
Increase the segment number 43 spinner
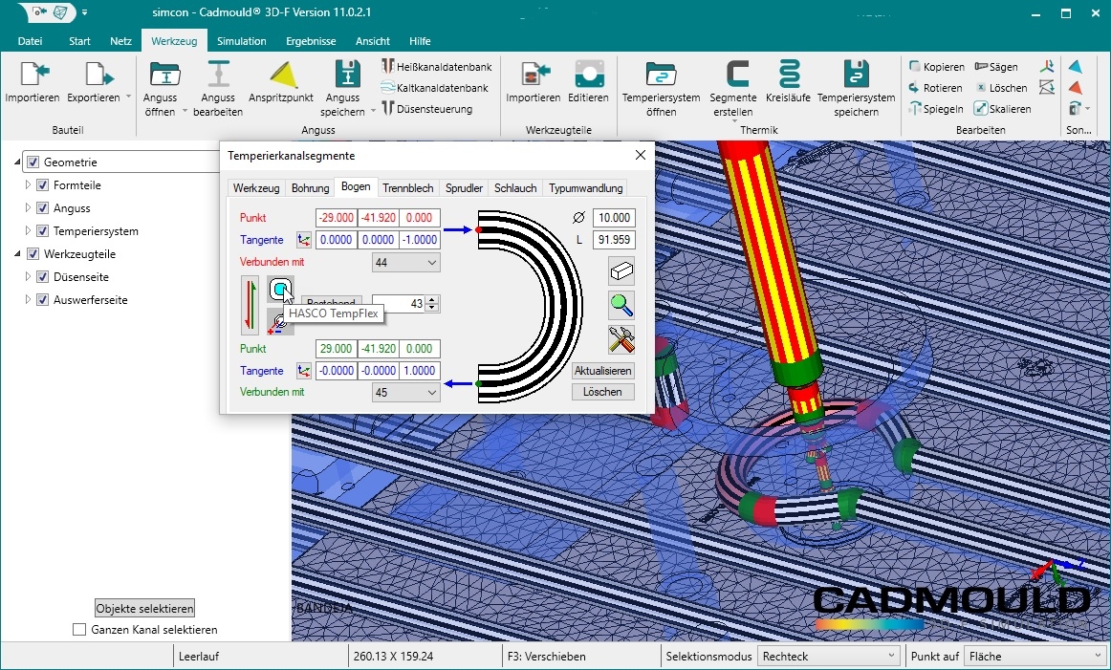point(432,300)
